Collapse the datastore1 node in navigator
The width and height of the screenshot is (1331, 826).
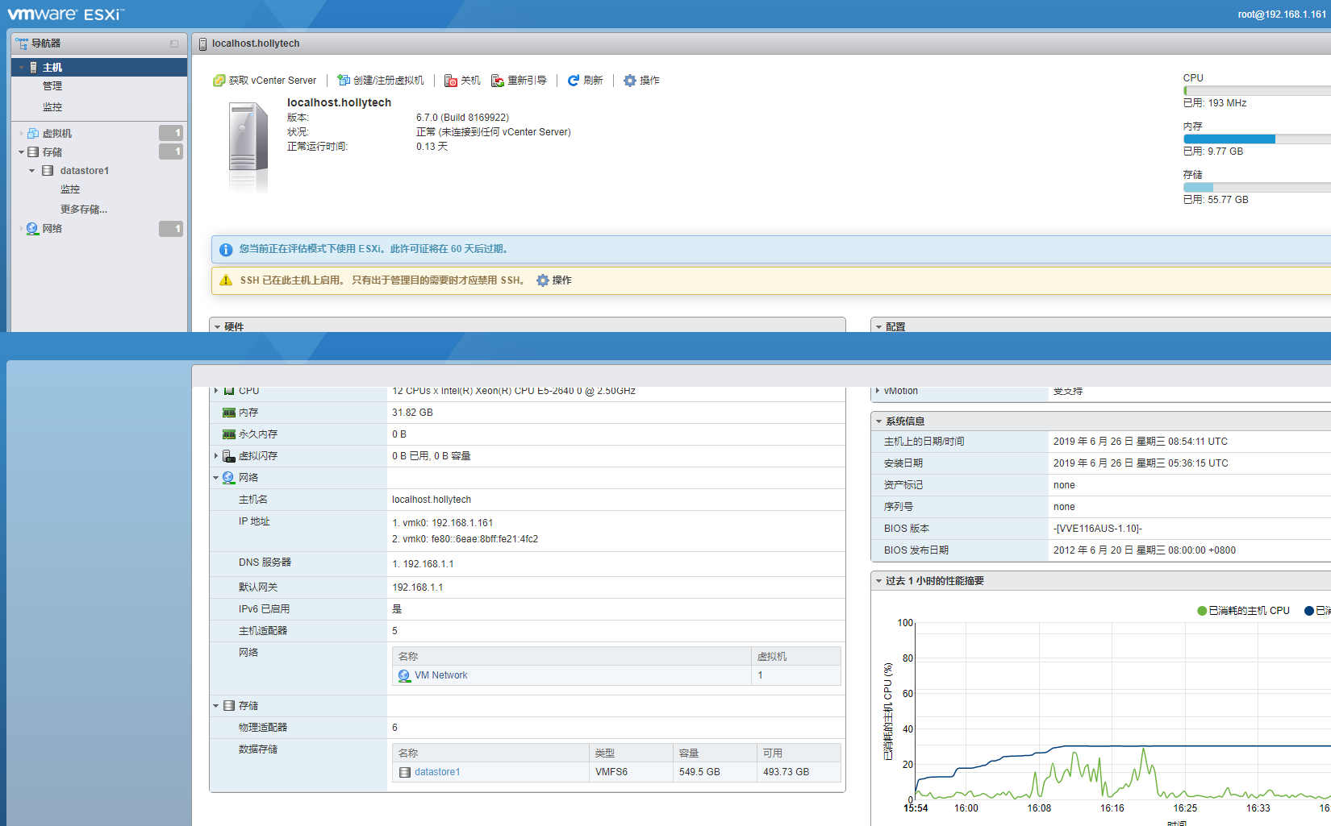pos(32,171)
